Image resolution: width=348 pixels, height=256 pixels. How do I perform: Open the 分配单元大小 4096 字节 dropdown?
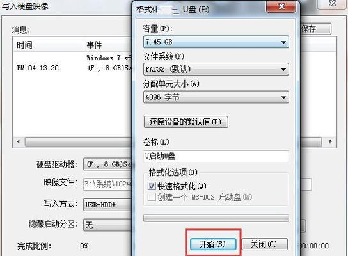click(x=216, y=97)
